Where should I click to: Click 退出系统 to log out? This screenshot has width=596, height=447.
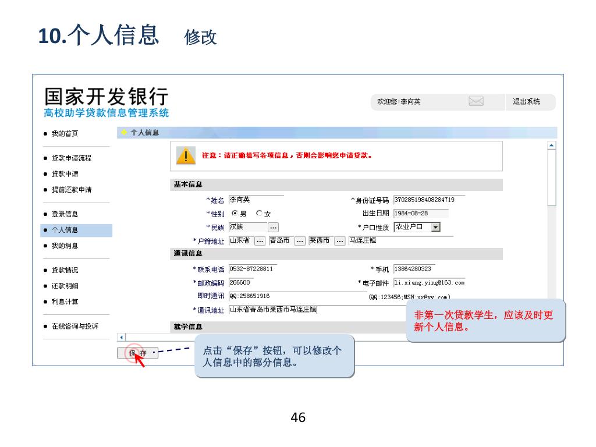point(526,101)
